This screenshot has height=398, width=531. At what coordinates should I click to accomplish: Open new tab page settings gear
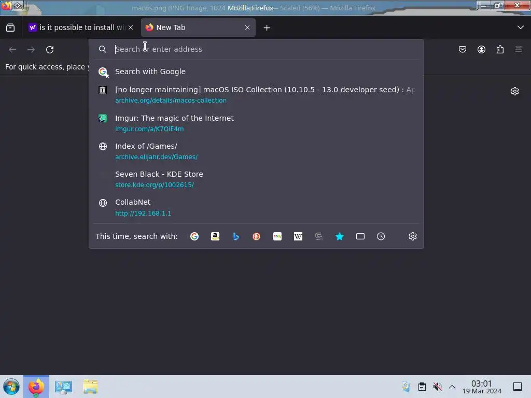(515, 91)
